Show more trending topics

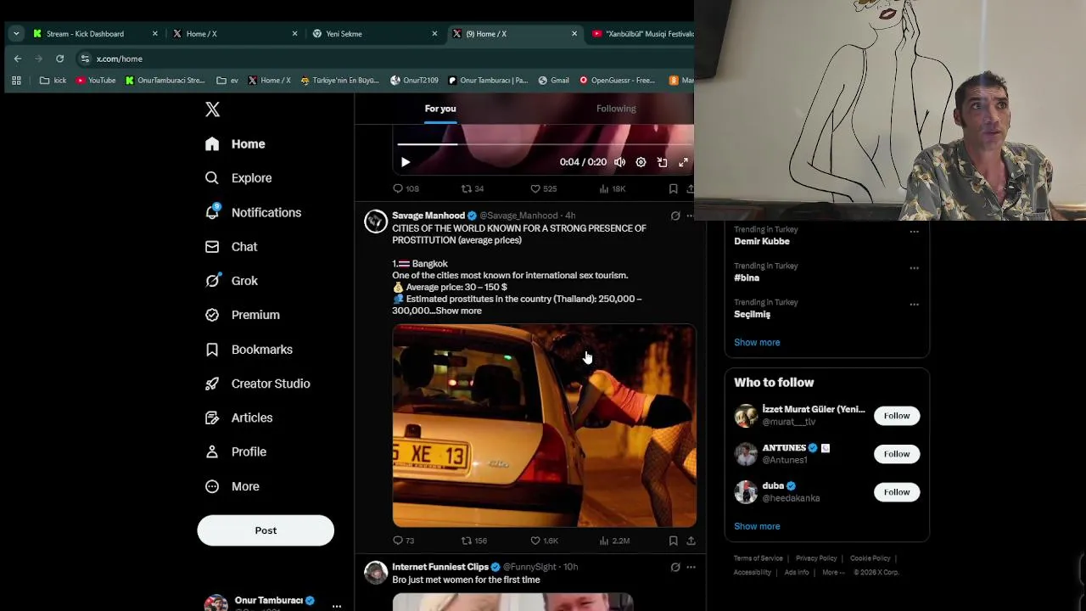[x=757, y=343]
